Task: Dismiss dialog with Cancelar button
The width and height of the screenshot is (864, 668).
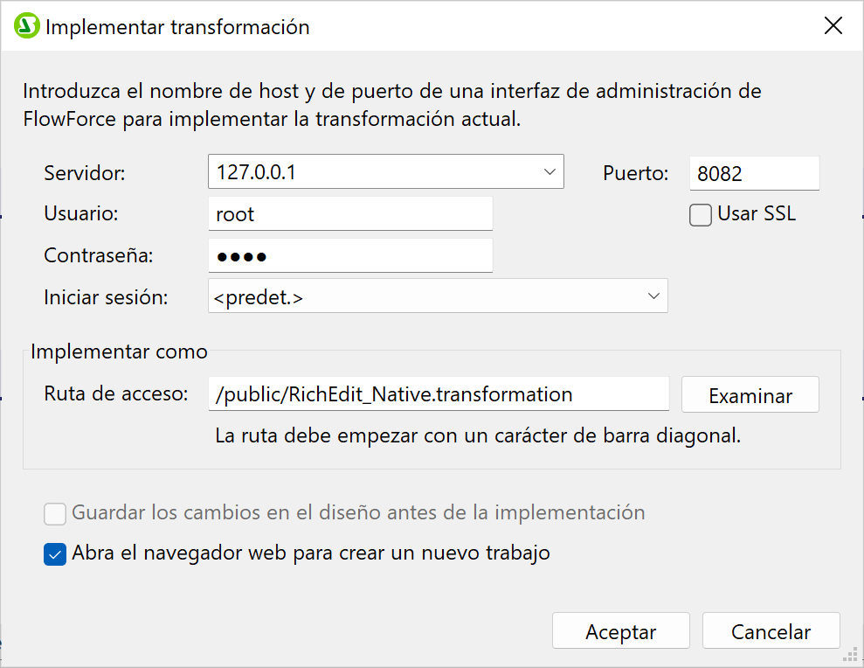Action: tap(771, 631)
